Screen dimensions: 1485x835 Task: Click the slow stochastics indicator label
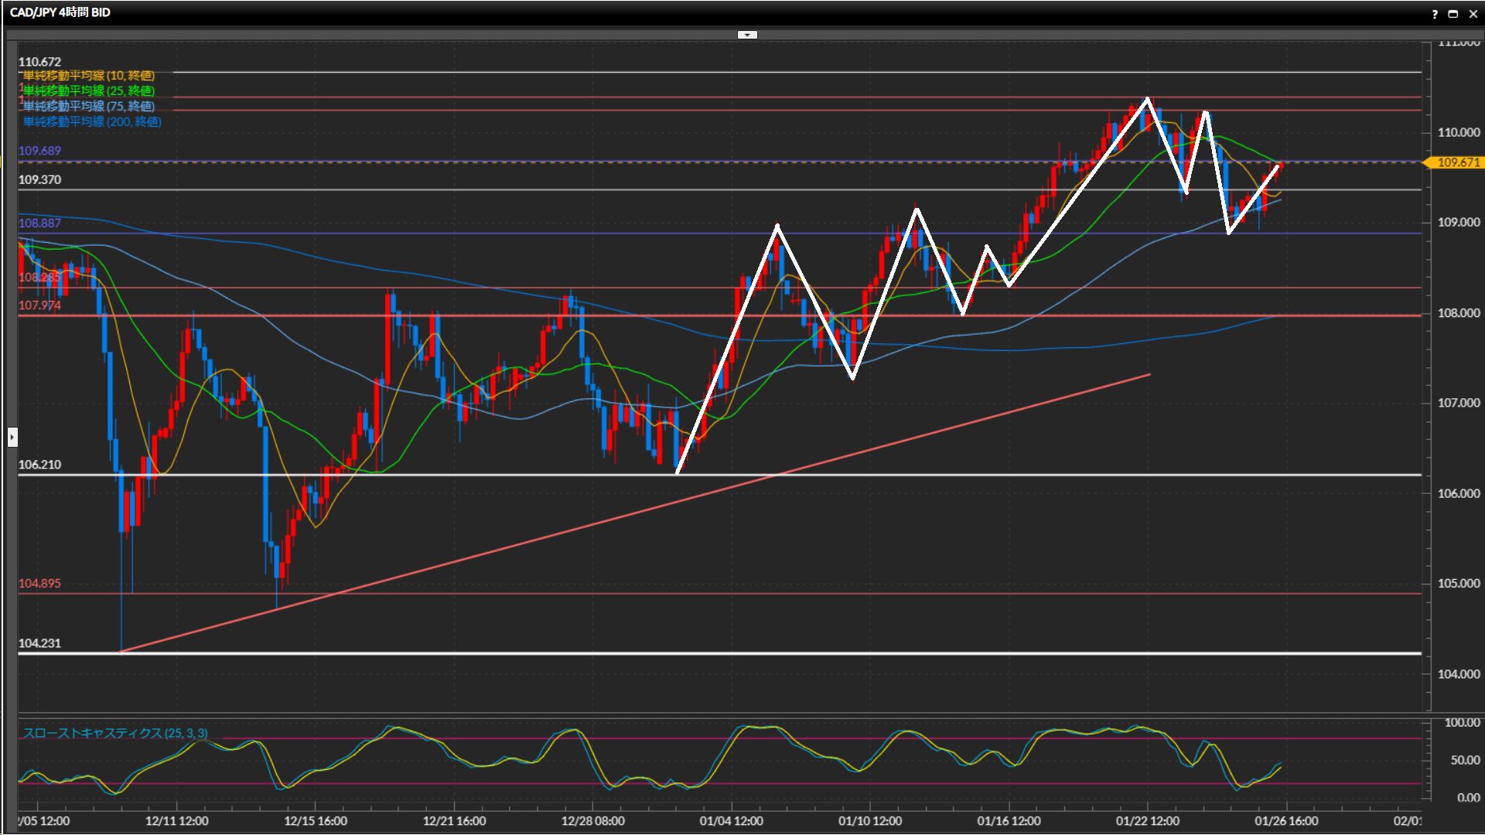pos(114,733)
